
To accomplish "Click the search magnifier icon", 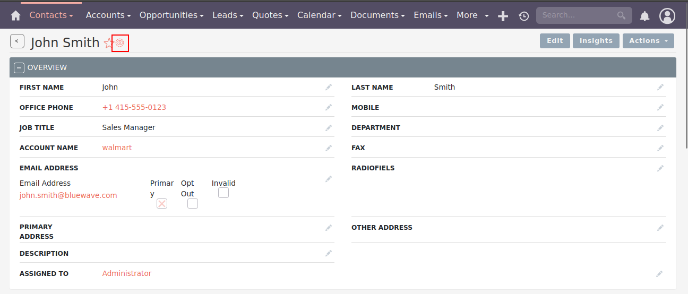I will click(x=622, y=16).
